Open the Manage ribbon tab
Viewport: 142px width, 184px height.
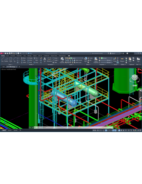(29, 56)
